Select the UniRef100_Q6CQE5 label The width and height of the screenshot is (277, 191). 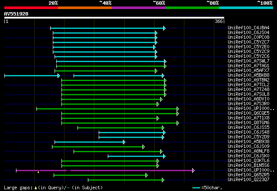[x=248, y=113]
